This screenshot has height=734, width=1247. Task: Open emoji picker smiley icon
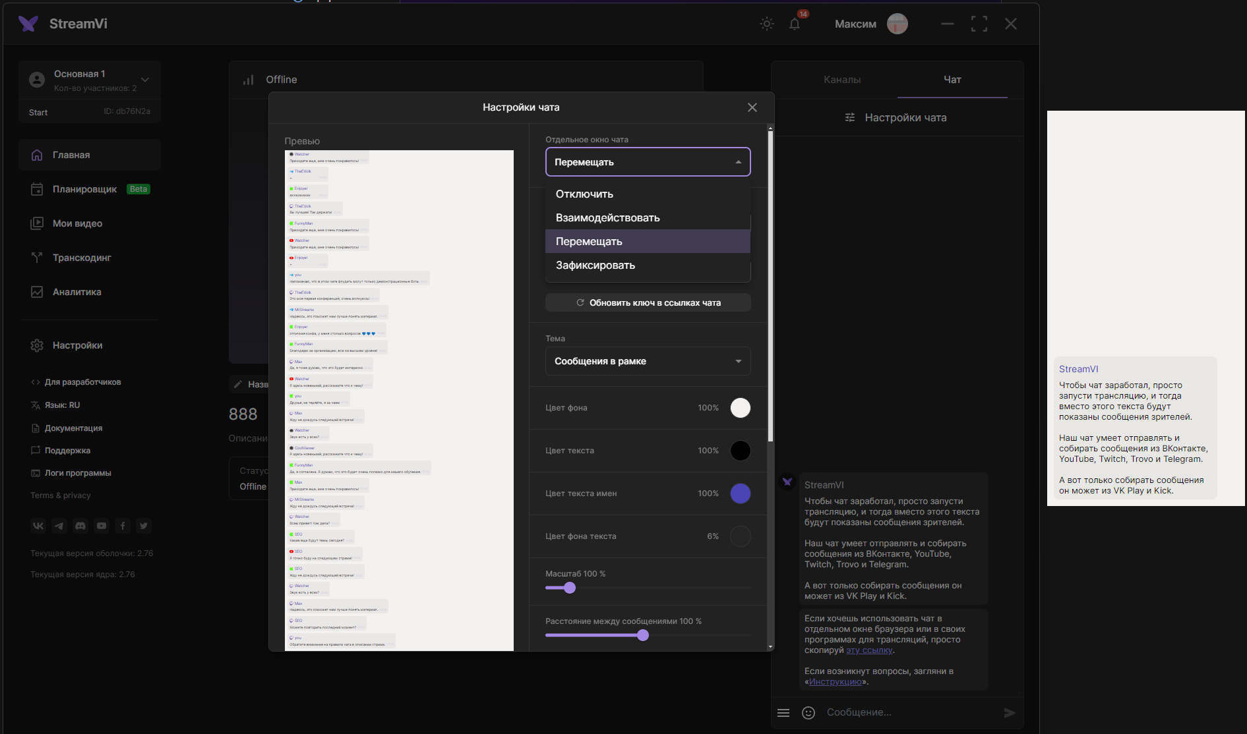click(x=808, y=713)
